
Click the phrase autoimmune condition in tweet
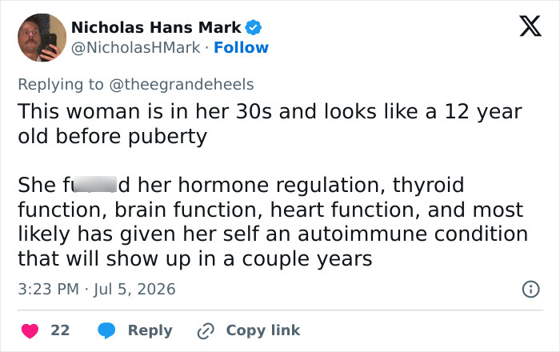(413, 234)
